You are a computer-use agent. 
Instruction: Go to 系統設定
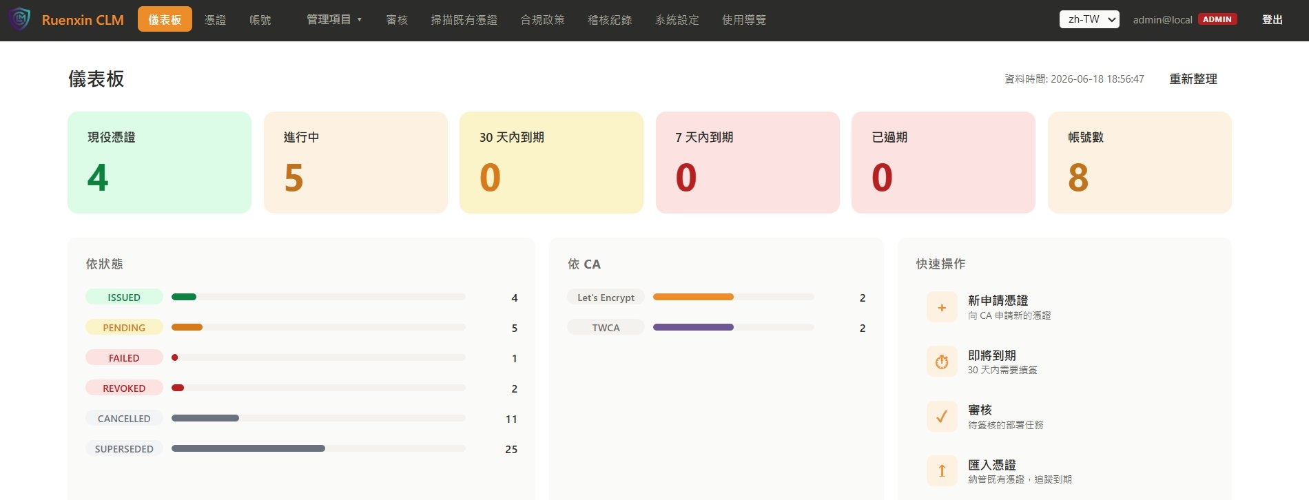point(677,20)
